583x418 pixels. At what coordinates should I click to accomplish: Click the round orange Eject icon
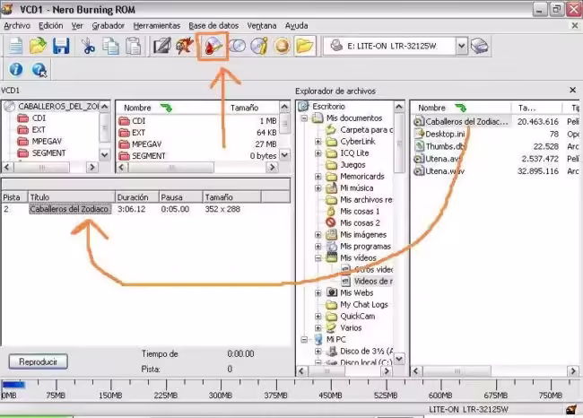click(x=282, y=46)
